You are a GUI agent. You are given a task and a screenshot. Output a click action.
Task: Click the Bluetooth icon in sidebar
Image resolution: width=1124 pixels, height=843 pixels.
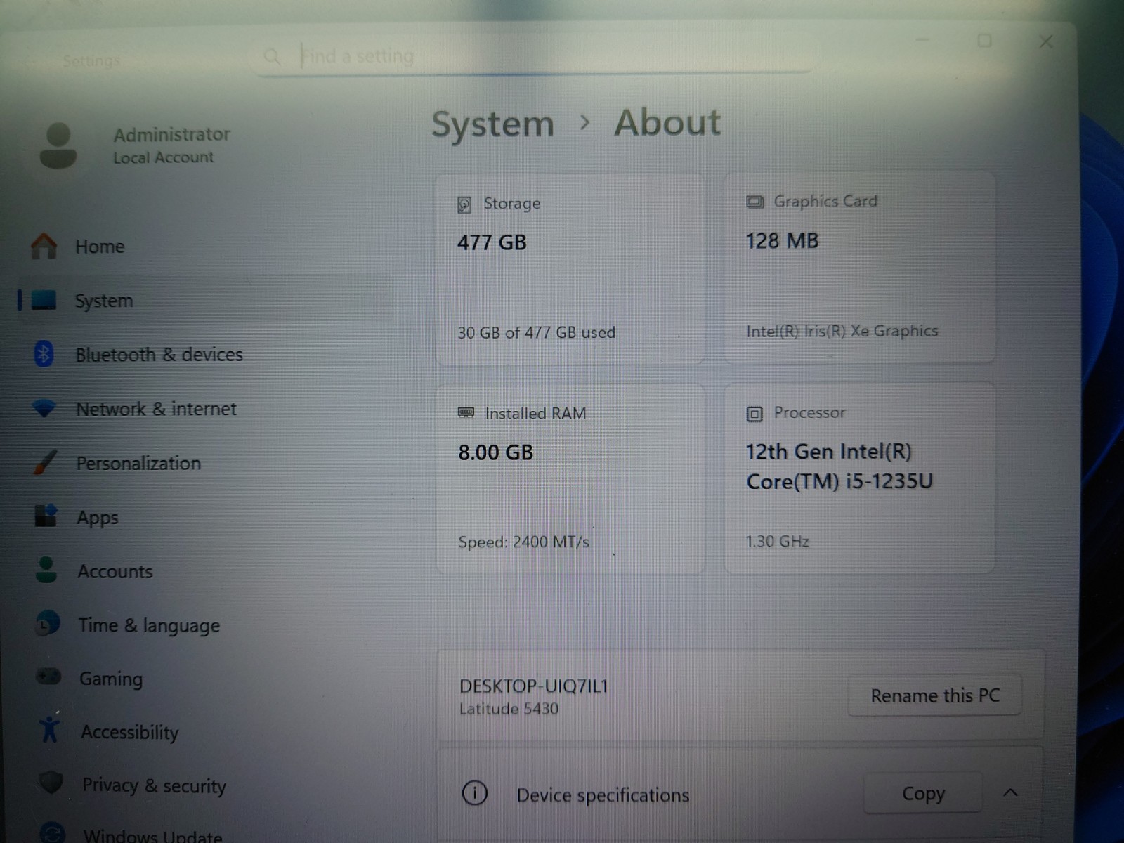44,354
